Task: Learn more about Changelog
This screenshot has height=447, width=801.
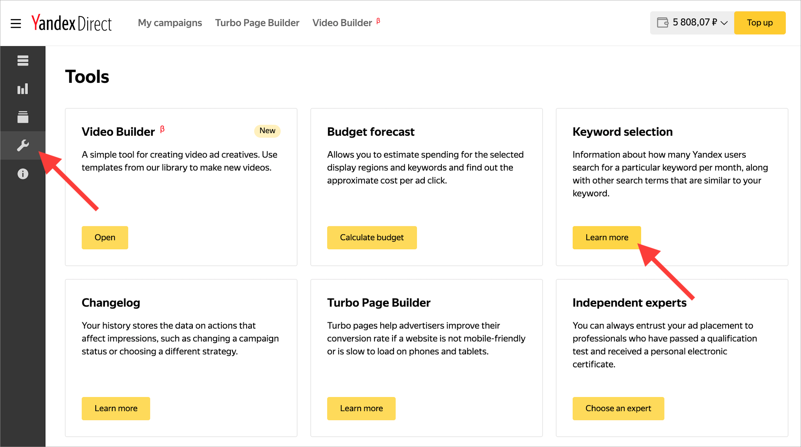Action: (x=116, y=409)
